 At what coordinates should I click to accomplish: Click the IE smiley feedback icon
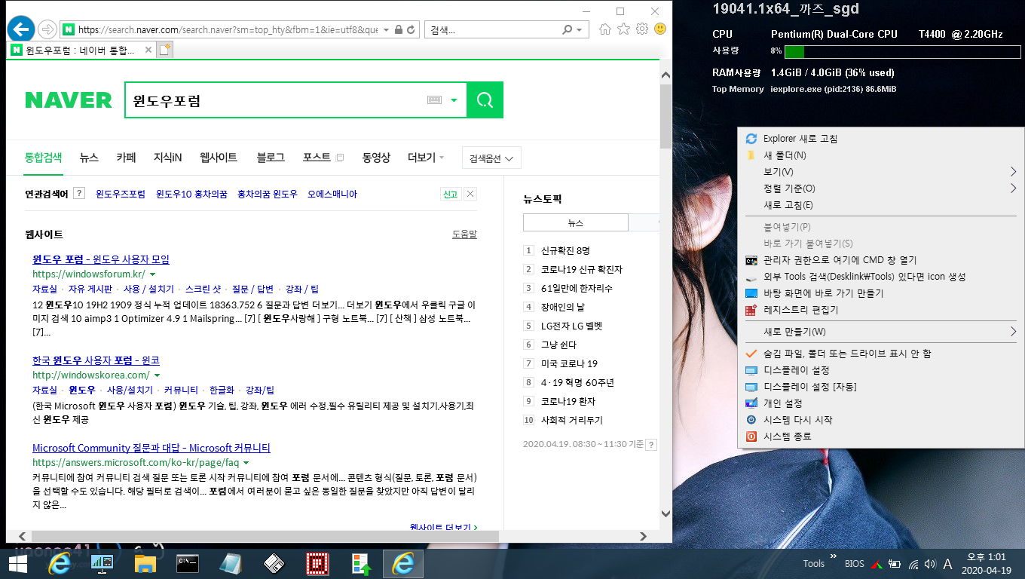coord(660,29)
